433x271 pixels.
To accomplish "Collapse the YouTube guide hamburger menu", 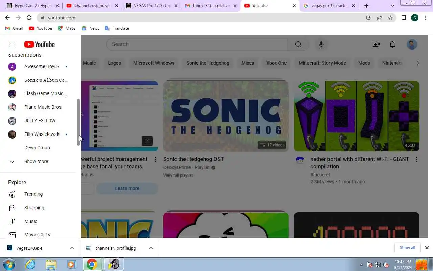I will 12,44.
